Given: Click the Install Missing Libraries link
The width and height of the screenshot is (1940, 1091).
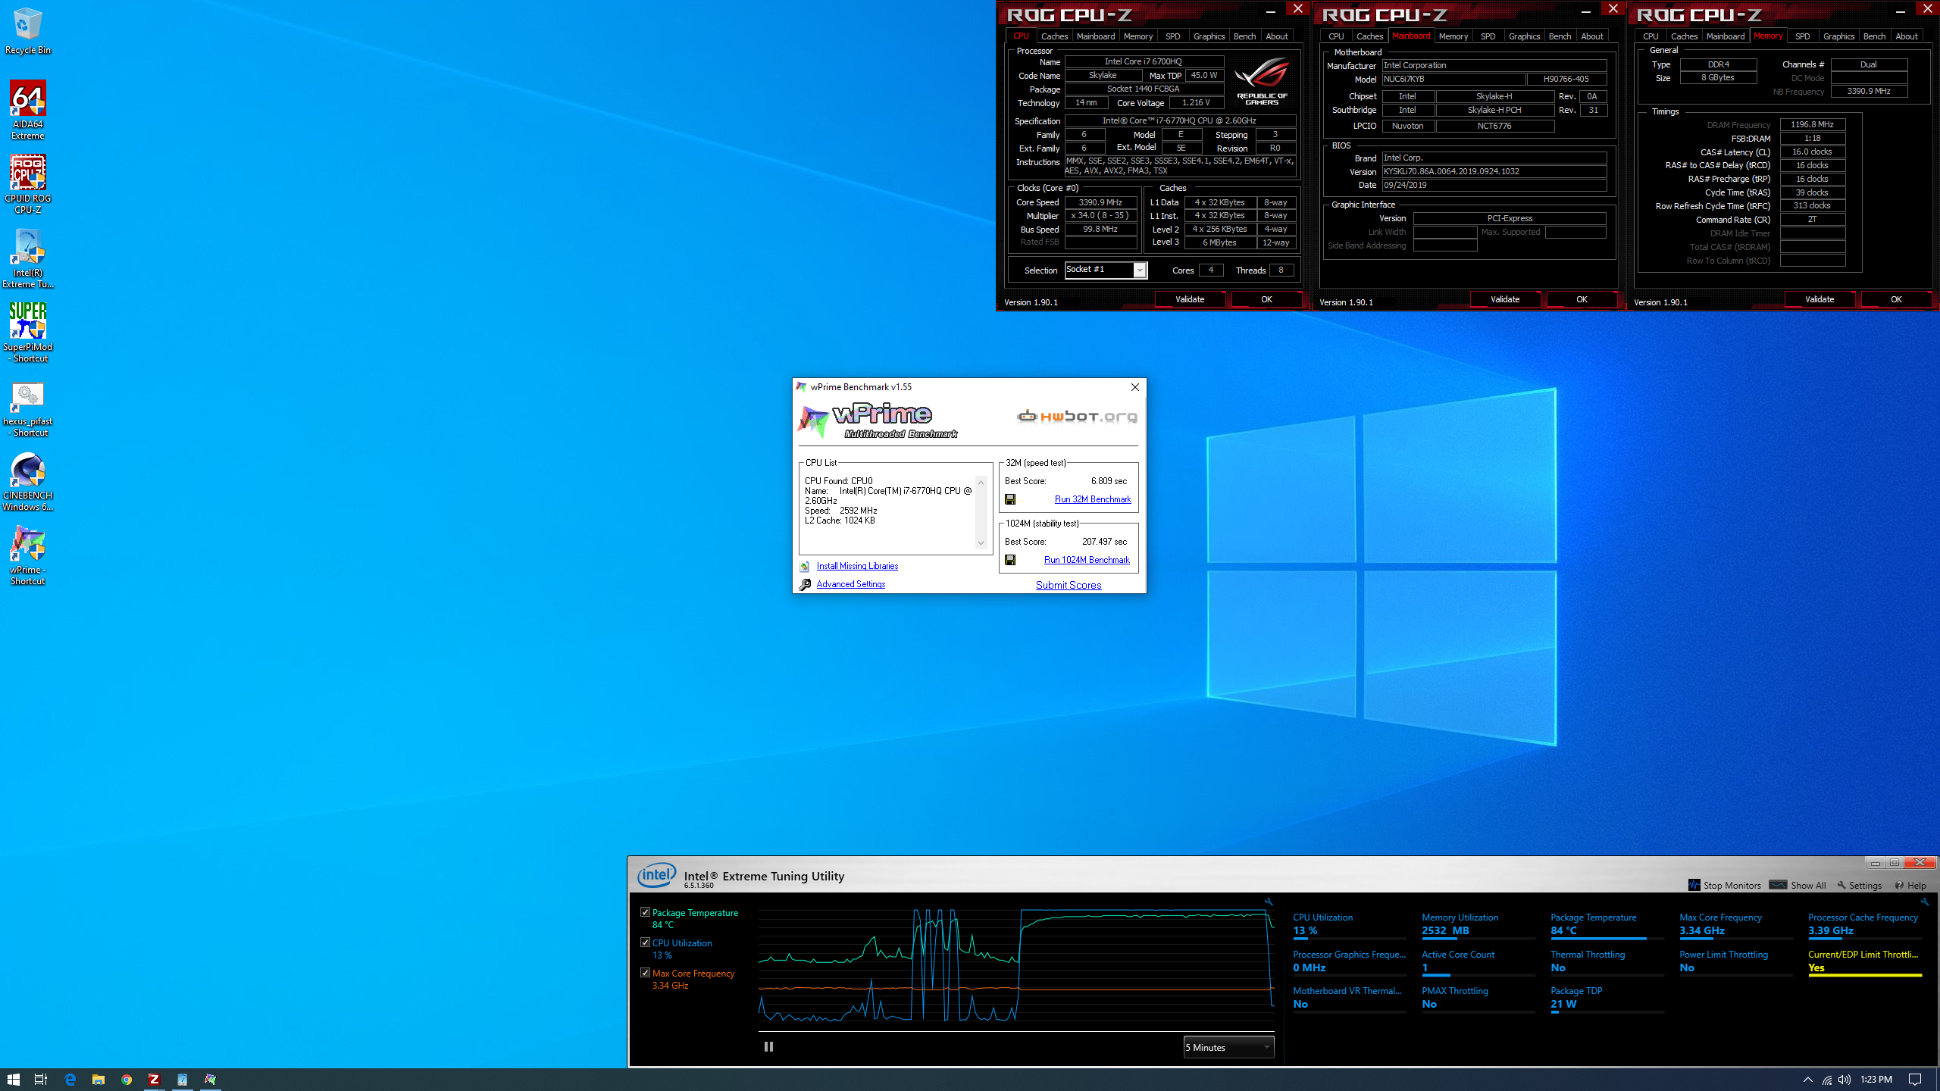Looking at the screenshot, I should 857,566.
